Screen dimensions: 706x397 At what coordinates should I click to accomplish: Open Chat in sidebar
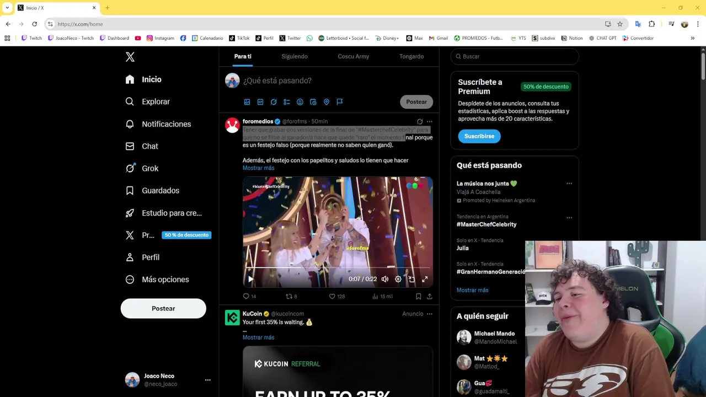pyautogui.click(x=142, y=146)
